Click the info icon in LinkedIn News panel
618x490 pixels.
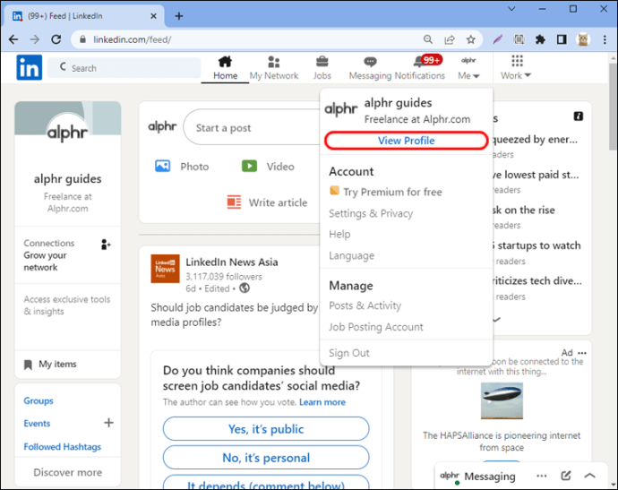click(579, 116)
